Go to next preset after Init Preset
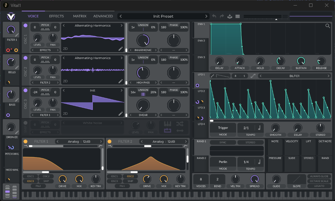Screen dimensions: 335x201 point(206,16)
